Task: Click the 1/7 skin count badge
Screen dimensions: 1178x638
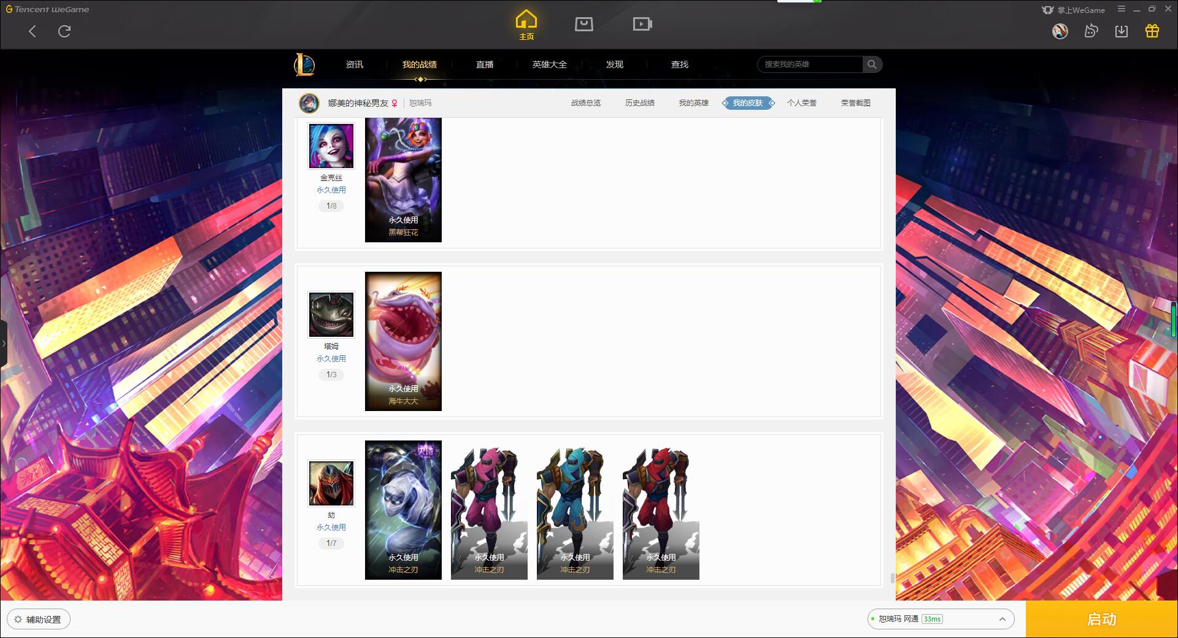Action: [331, 544]
